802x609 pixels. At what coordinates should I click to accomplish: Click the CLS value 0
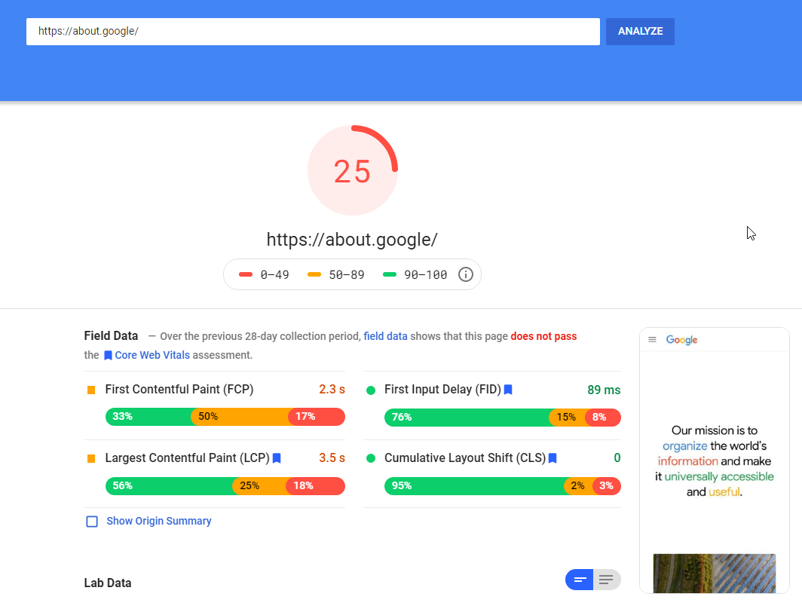click(617, 458)
